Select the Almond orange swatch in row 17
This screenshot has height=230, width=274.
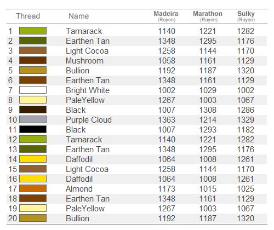click(x=33, y=188)
